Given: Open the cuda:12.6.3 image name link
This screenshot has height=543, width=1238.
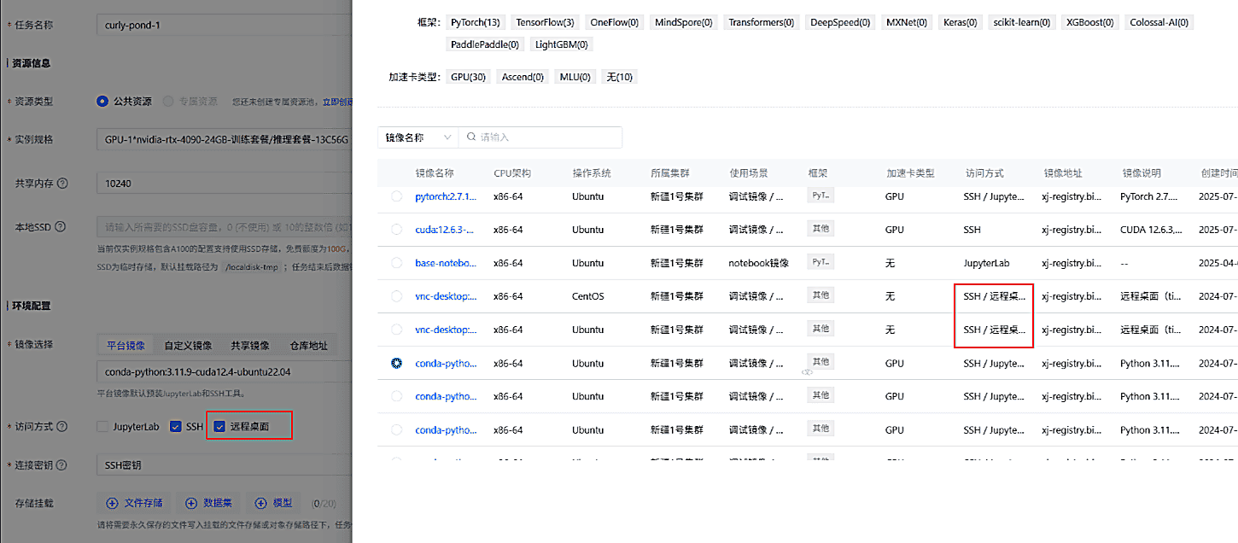Looking at the screenshot, I should 446,230.
